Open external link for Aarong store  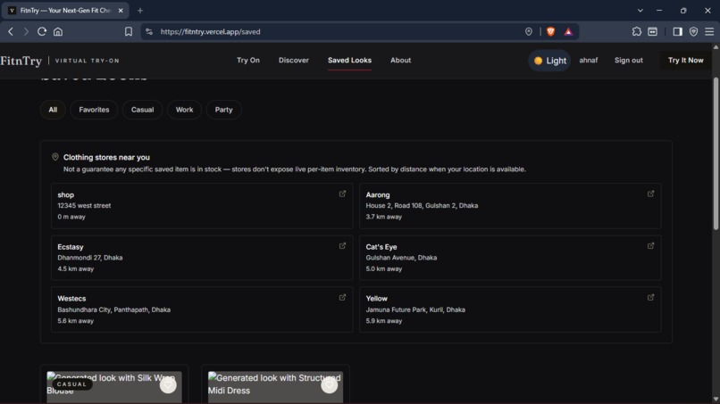pyautogui.click(x=650, y=194)
